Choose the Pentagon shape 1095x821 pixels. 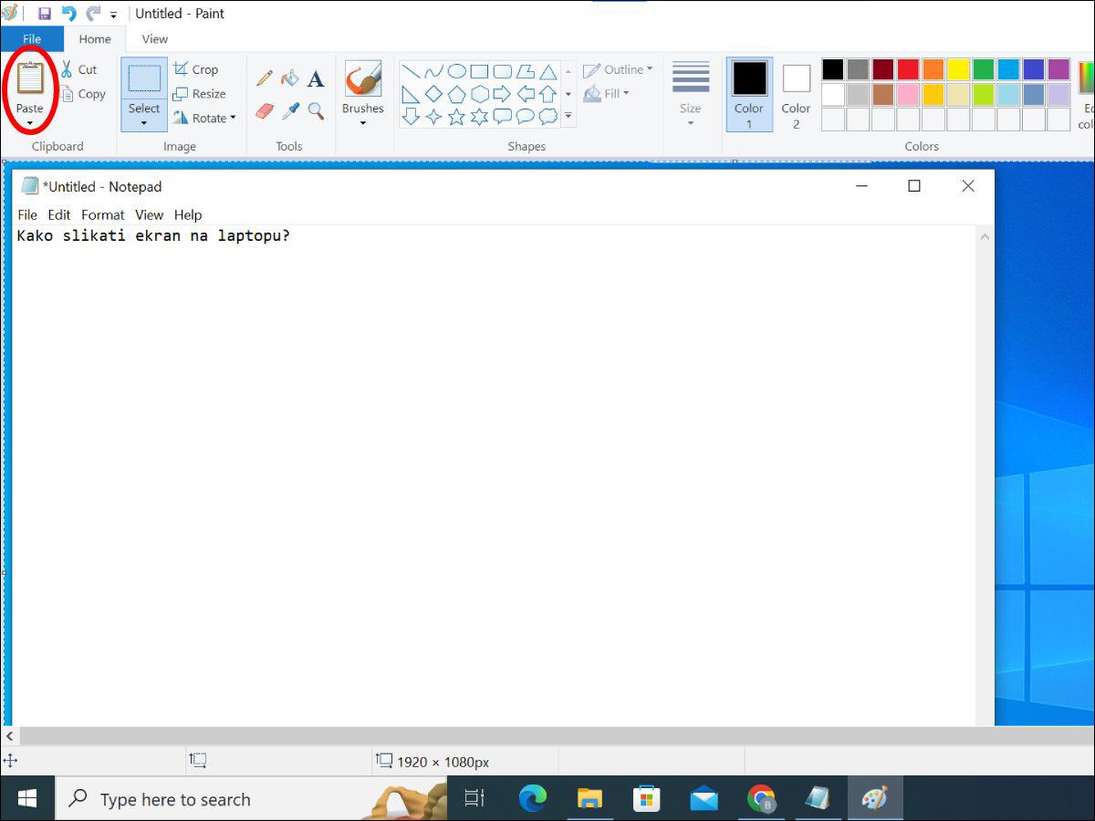pos(456,94)
